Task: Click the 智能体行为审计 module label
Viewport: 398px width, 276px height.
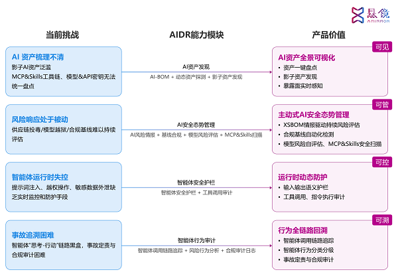Action: (x=196, y=240)
